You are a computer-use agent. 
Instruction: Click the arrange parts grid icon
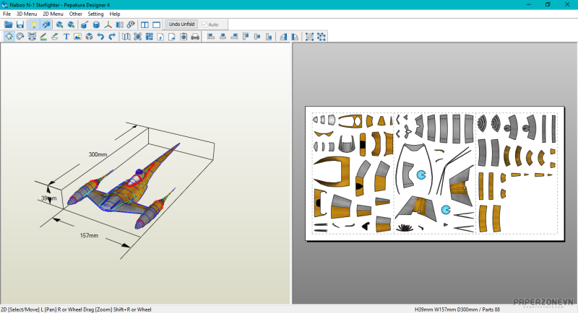[150, 36]
